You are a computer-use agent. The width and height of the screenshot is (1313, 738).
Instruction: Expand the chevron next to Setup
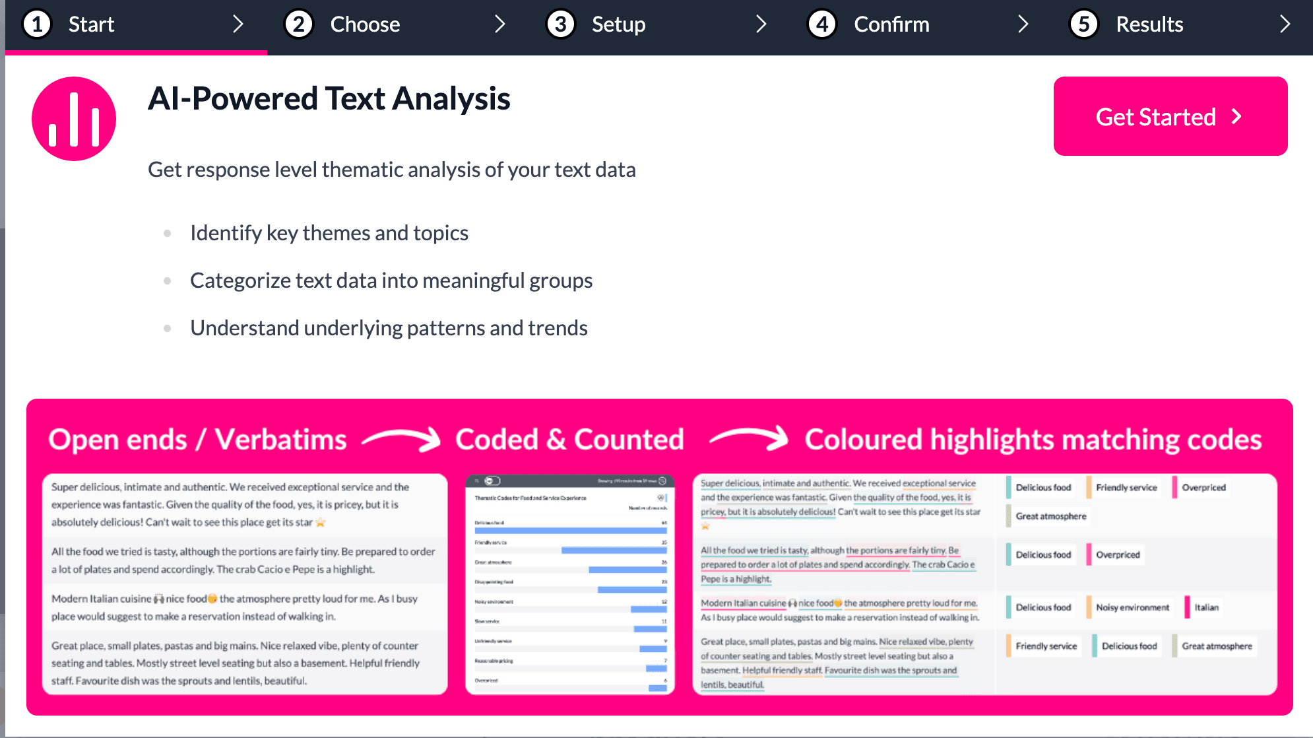(761, 24)
